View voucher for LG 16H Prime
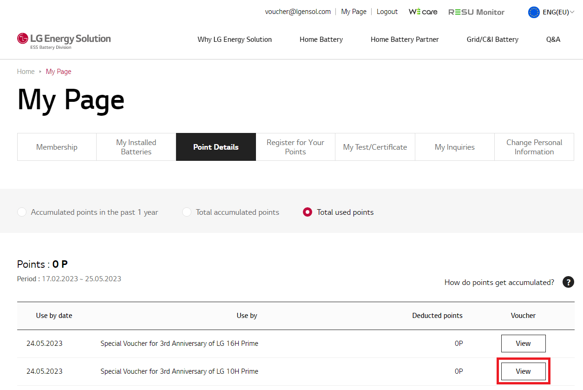 point(523,344)
